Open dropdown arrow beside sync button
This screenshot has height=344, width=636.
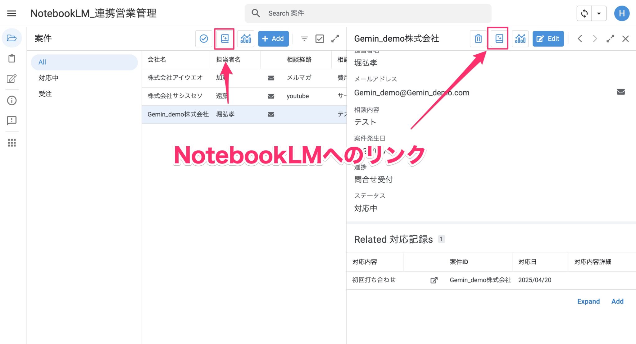[598, 13]
